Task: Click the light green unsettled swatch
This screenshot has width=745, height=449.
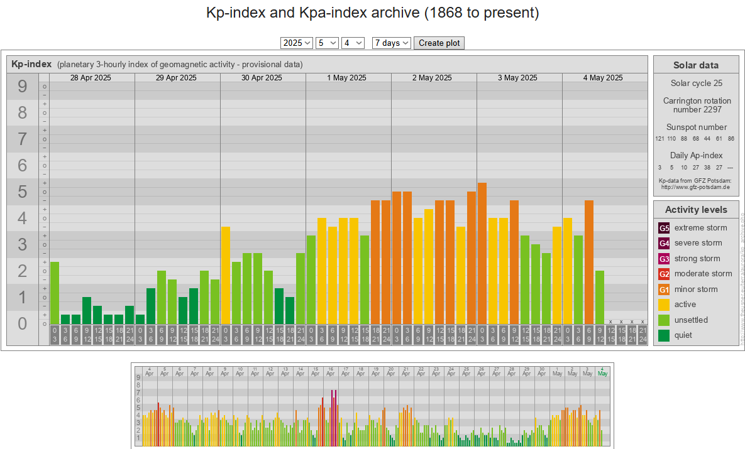Action: [664, 320]
